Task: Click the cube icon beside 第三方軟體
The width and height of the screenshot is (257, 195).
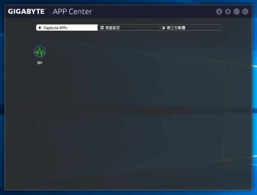Action: point(163,27)
